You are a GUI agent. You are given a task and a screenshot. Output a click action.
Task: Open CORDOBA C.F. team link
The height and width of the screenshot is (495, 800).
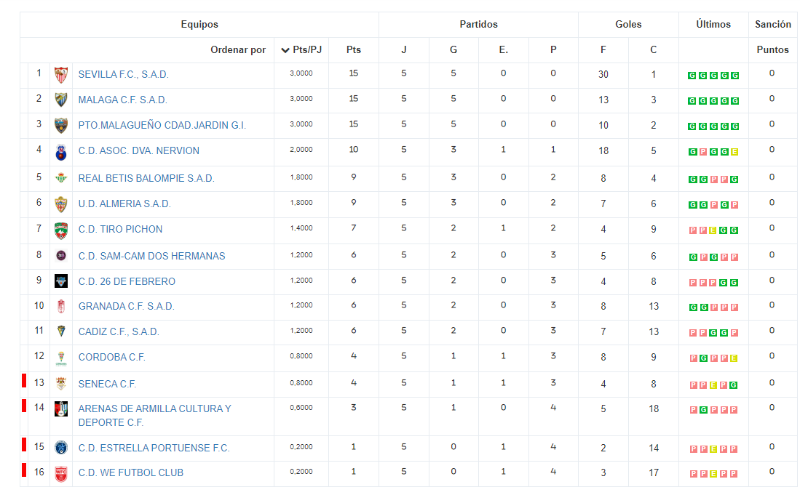(111, 357)
